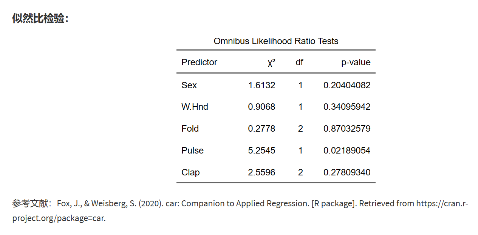Image resolution: width=478 pixels, height=235 pixels.
Task: Click the chi-square value 1.6132
Action: point(261,85)
